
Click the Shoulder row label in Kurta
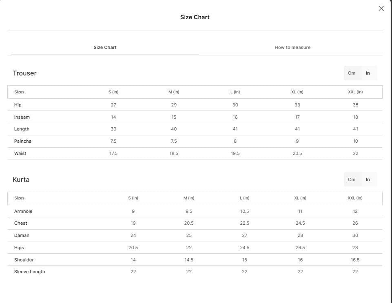pos(24,260)
